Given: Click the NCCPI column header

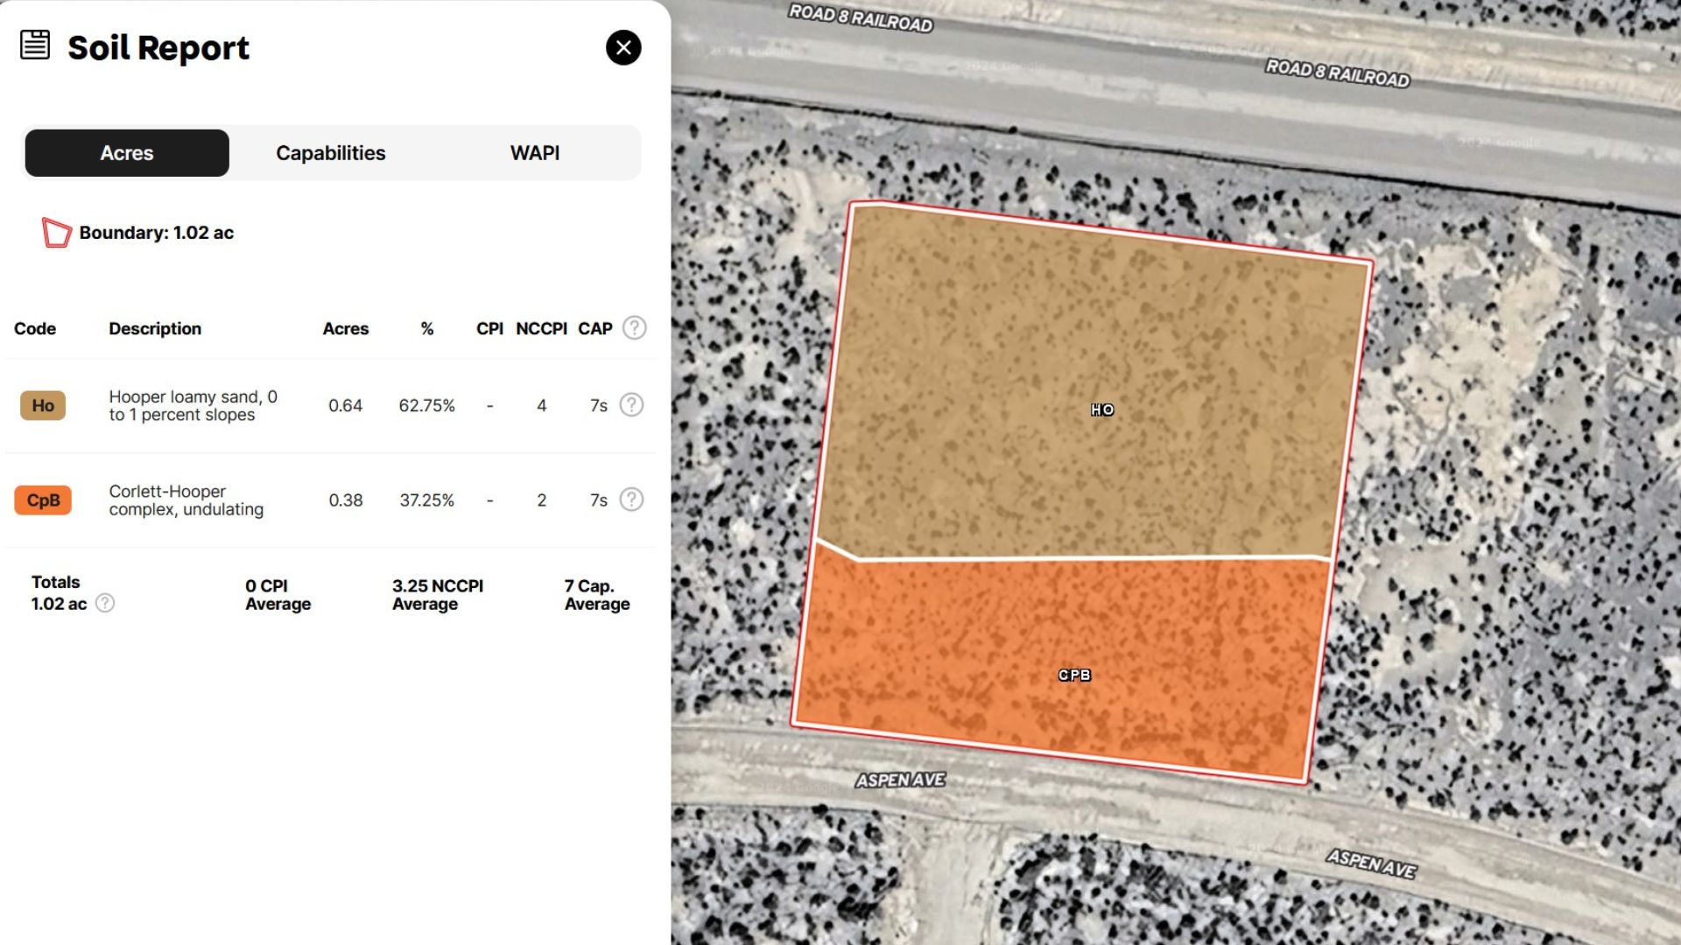Looking at the screenshot, I should coord(541,328).
